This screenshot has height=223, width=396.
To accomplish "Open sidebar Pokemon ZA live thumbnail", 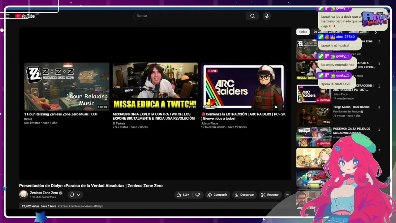I will click(x=314, y=137).
